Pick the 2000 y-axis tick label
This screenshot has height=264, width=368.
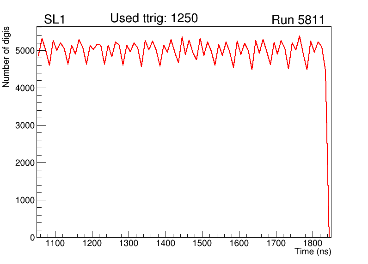[25, 162]
